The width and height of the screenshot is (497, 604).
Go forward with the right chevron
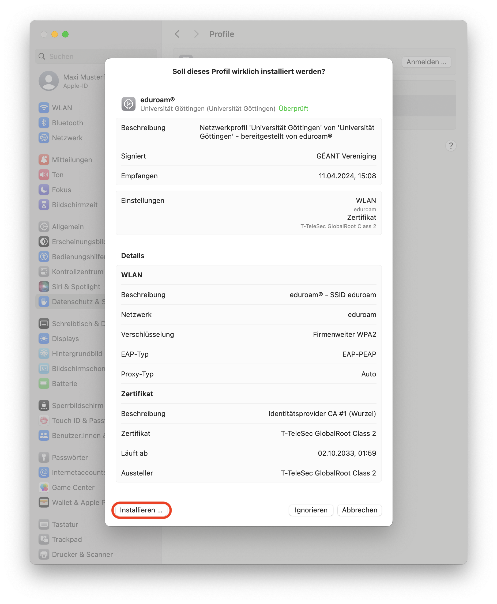(196, 34)
